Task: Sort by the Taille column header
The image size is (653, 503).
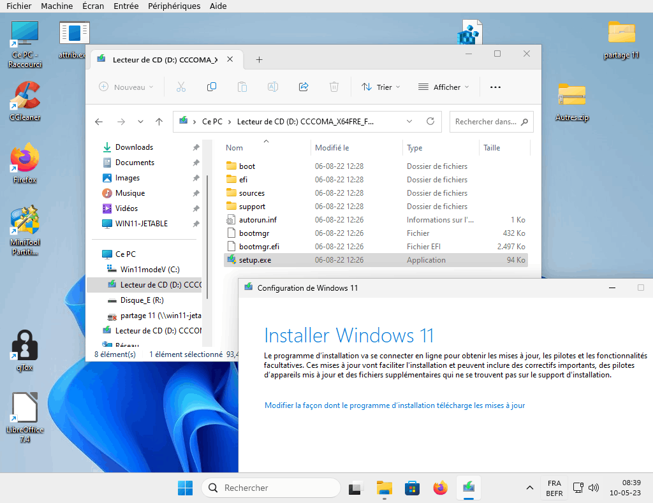Action: [505, 147]
